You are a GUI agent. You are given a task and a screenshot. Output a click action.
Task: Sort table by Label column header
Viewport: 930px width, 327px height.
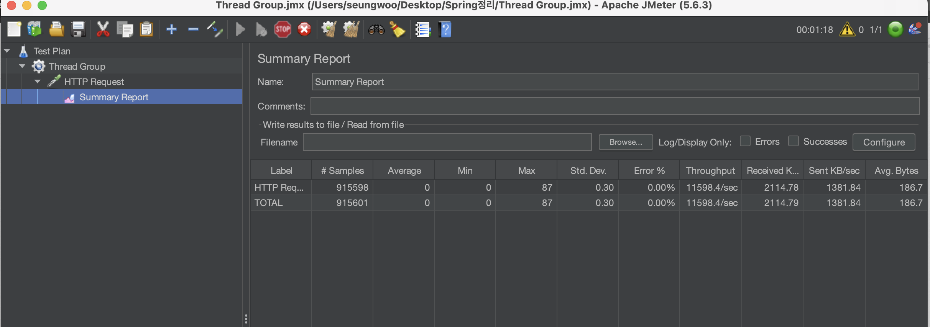pyautogui.click(x=281, y=170)
